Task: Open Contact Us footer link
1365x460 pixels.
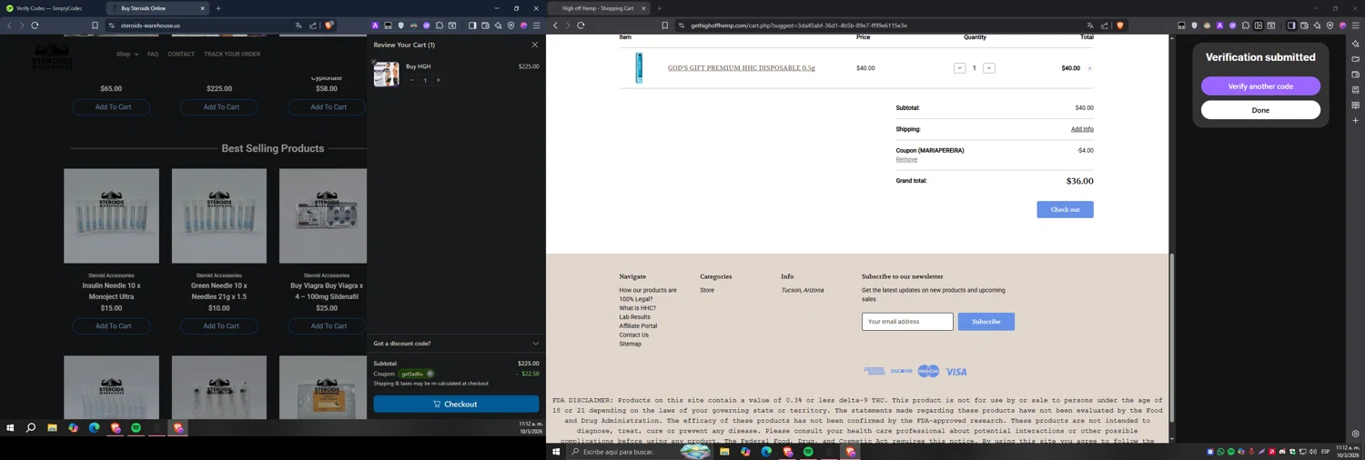Action: [633, 335]
